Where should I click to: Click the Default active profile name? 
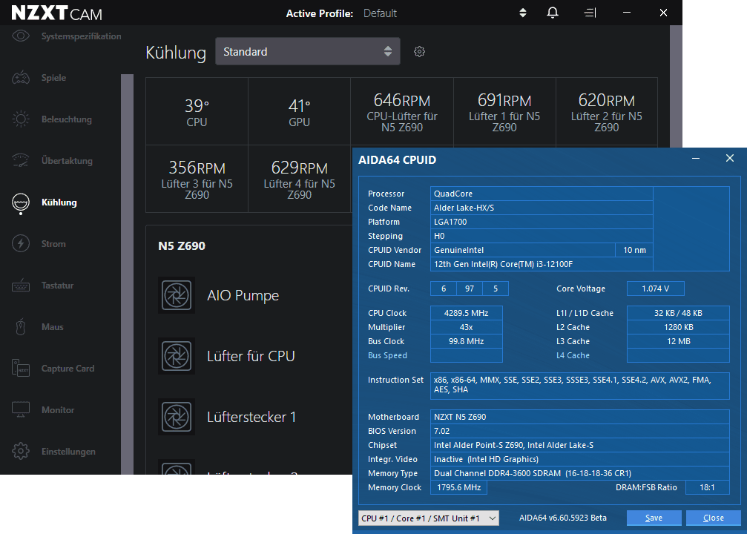380,13
